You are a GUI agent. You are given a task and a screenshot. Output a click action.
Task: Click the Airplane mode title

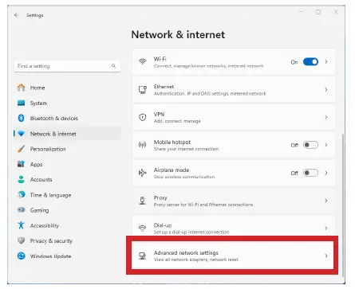(x=172, y=170)
